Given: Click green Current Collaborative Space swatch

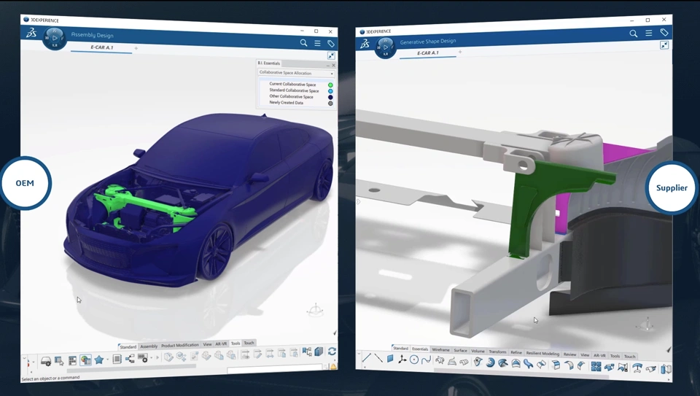Looking at the screenshot, I should point(330,85).
